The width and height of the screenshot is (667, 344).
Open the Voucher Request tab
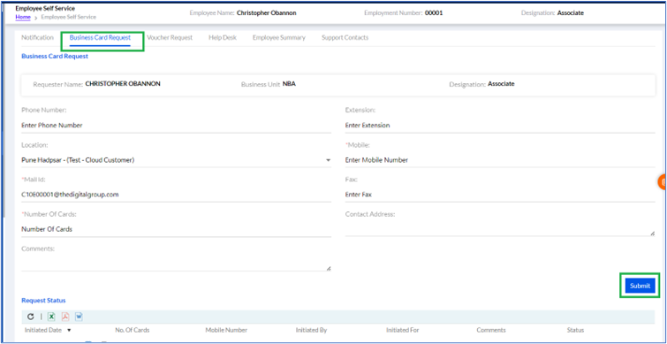tap(170, 37)
